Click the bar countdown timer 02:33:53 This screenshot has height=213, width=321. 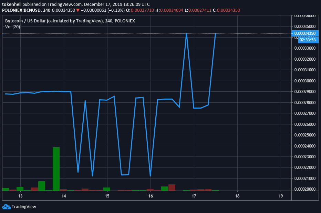[307, 40]
